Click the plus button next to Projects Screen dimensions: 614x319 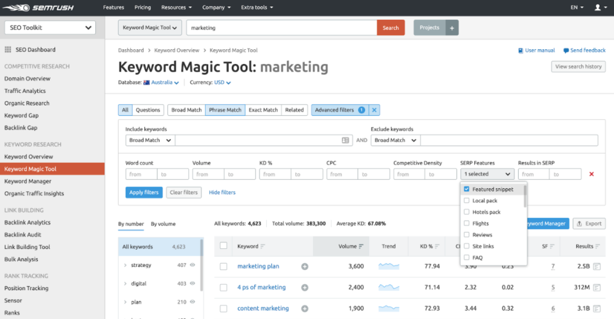pos(452,28)
